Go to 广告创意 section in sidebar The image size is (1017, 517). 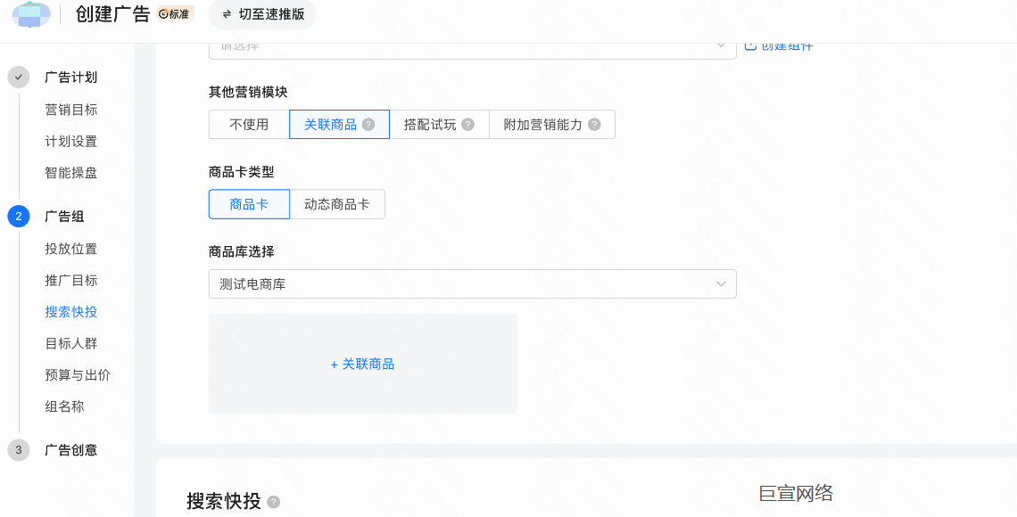tap(70, 449)
